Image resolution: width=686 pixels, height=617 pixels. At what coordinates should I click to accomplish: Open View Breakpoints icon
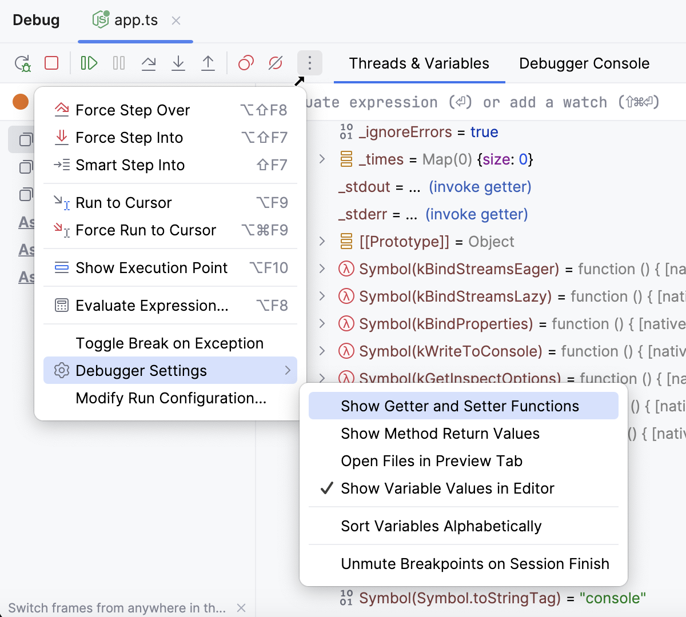pos(246,63)
